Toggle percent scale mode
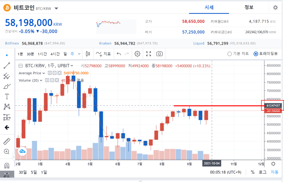The image size is (284, 182). click(x=252, y=172)
